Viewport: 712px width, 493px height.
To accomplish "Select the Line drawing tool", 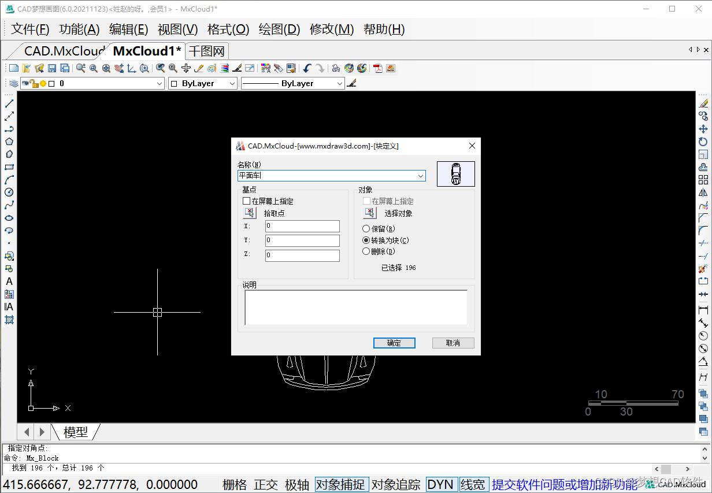I will pos(9,104).
